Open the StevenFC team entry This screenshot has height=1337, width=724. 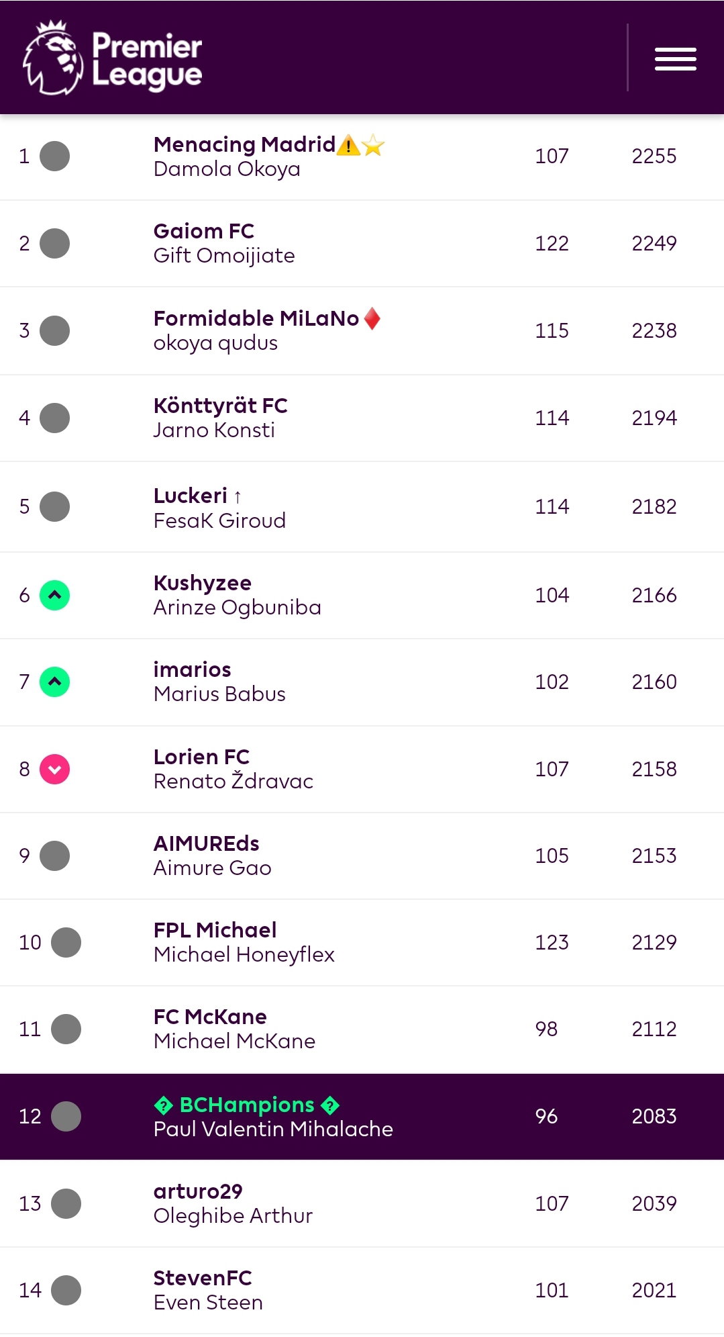point(203,1278)
